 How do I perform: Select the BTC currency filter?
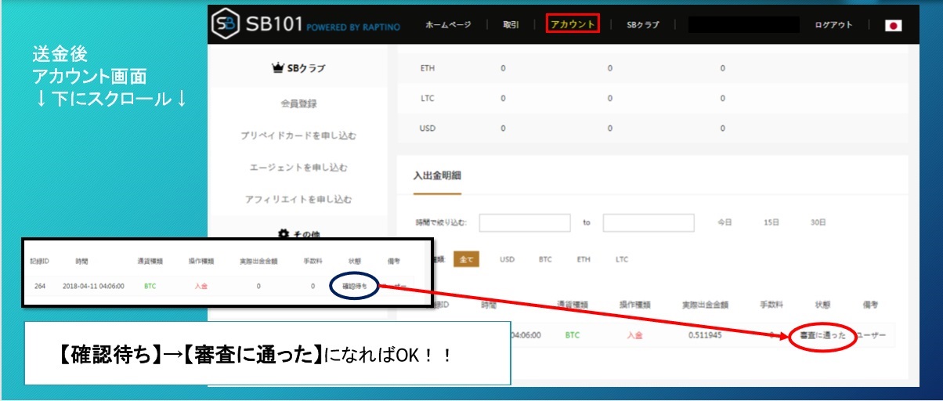tap(545, 259)
